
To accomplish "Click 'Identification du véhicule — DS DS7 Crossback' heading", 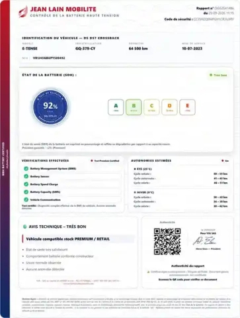I will click(x=71, y=38).
